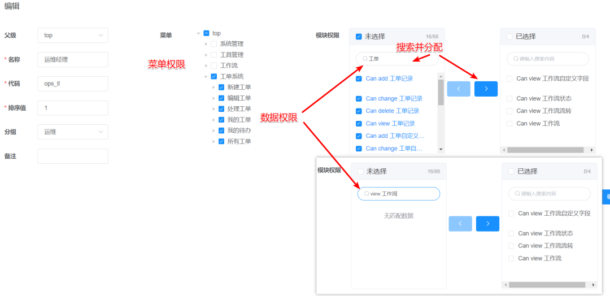Screen dimensions: 610x296
Task: Uncheck Can change 工单记录
Action: pyautogui.click(x=359, y=99)
